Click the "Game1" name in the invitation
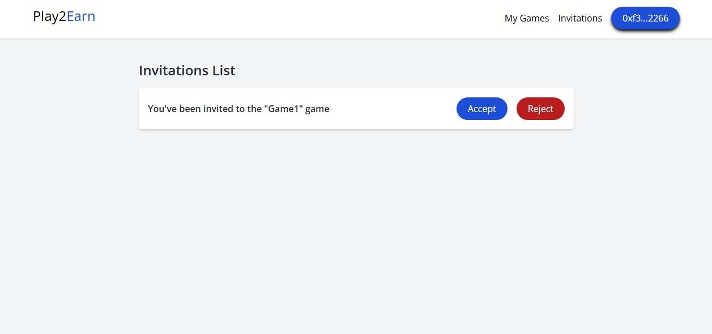Image resolution: width=712 pixels, height=334 pixels. [x=283, y=109]
